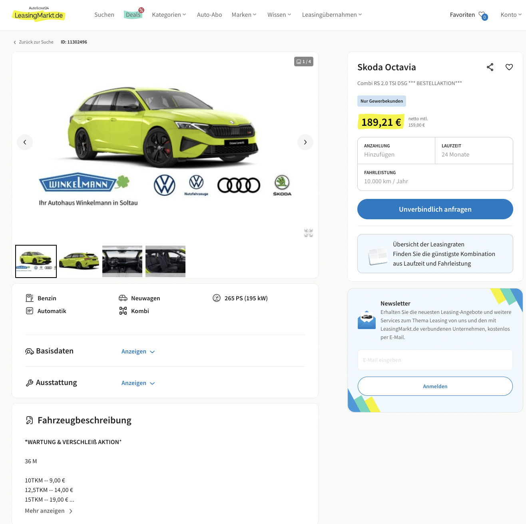526x524 pixels.
Task: Expand the Ausstattung section via Anzeigen
Action: click(x=138, y=383)
